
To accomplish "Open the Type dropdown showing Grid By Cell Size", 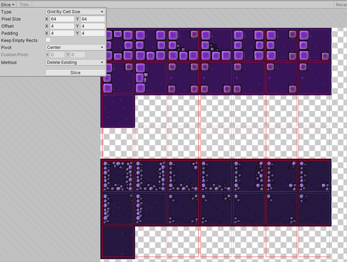I will coord(75,12).
